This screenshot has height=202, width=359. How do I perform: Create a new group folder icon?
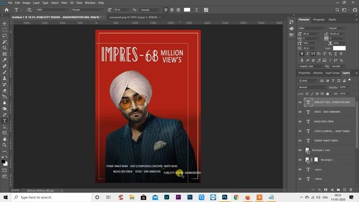point(338,190)
